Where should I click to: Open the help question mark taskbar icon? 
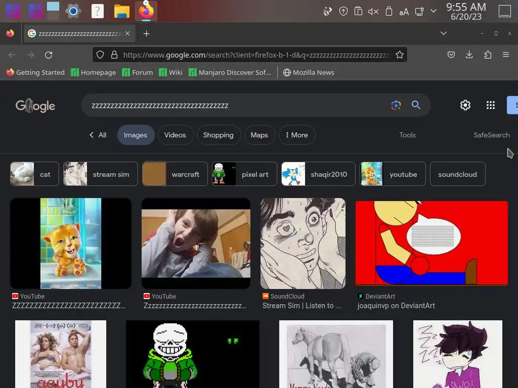(98, 11)
